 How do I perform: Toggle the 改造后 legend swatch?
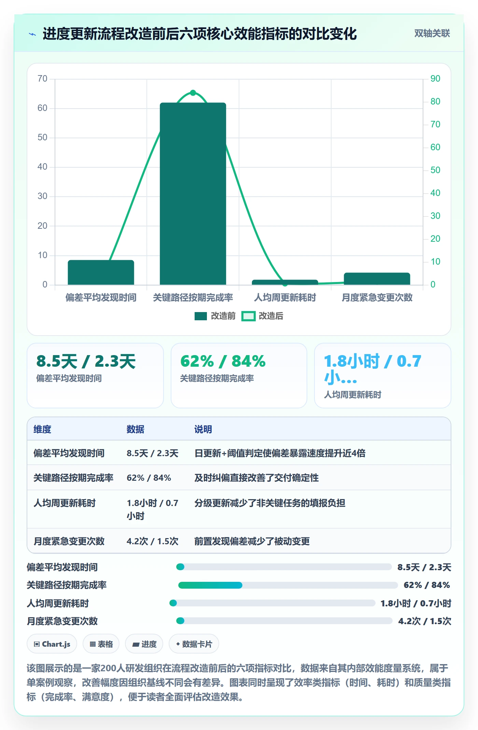tap(248, 316)
